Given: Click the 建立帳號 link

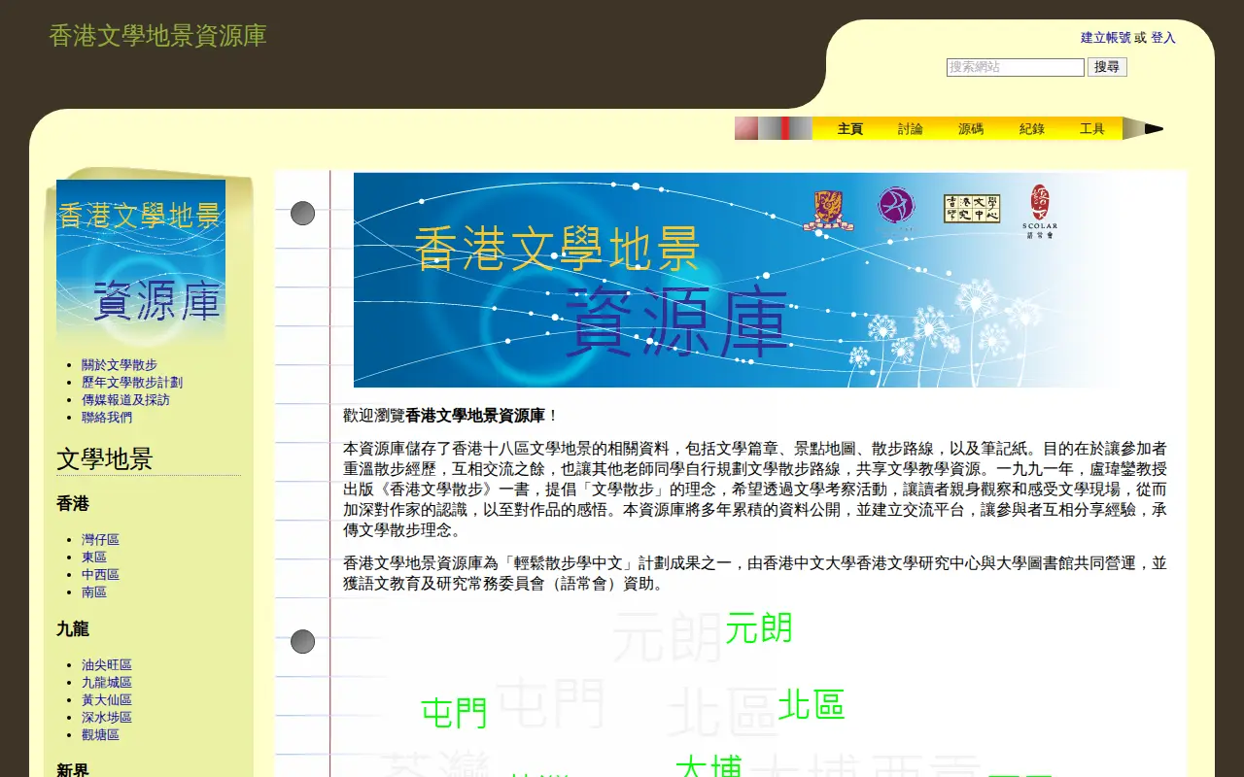Looking at the screenshot, I should (x=1106, y=38).
